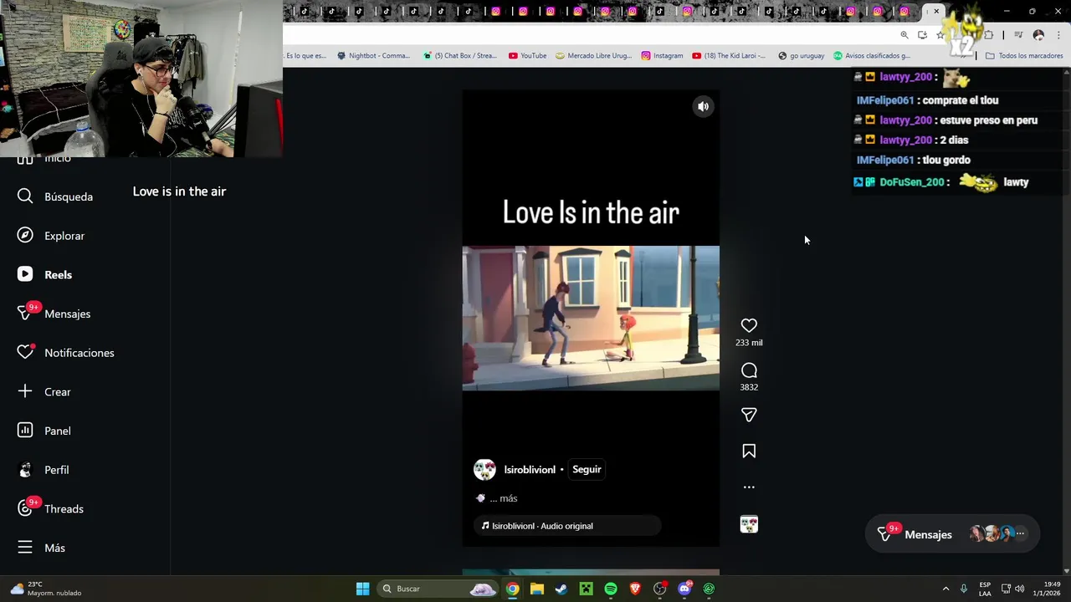1071x602 pixels.
Task: Open the Explorar compass page
Action: click(51, 236)
